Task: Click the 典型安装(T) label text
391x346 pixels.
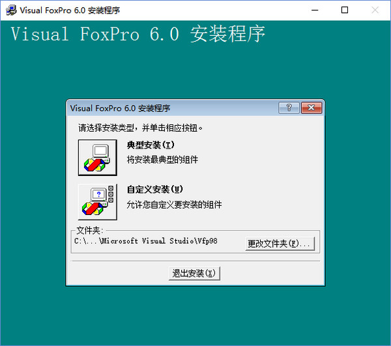Action: [151, 145]
